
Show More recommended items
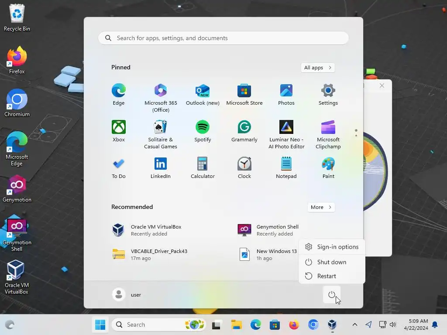(x=321, y=207)
